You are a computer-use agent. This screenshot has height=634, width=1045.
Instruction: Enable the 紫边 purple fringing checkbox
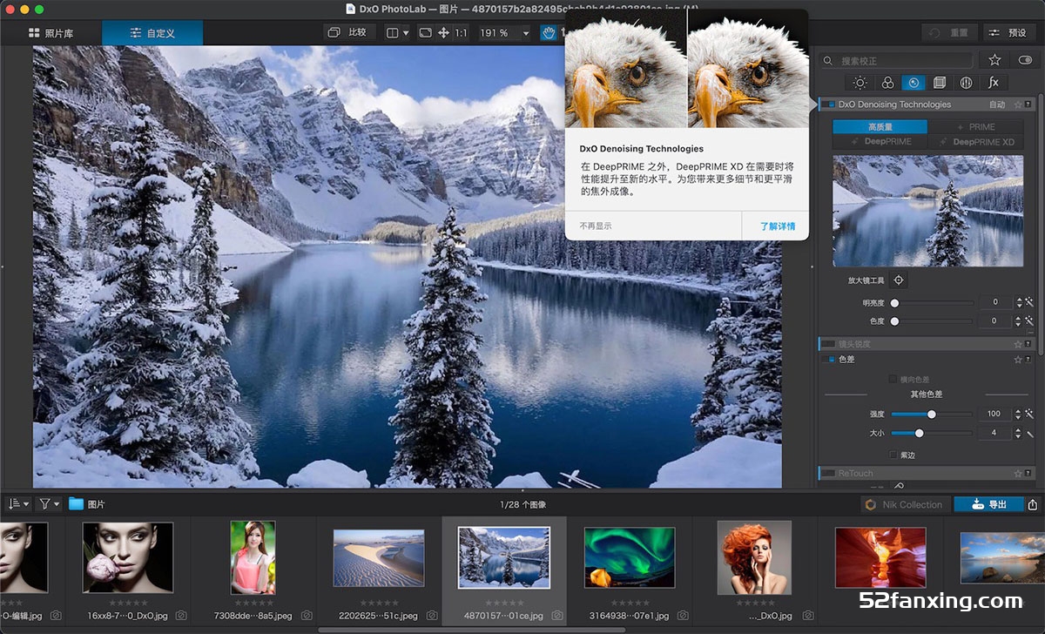(x=893, y=455)
